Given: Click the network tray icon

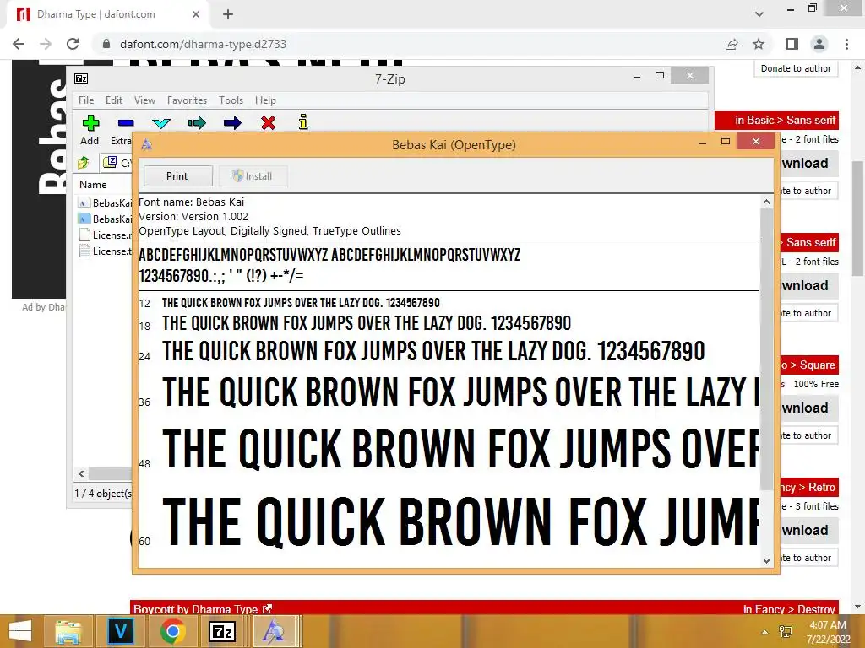Looking at the screenshot, I should tap(786, 631).
